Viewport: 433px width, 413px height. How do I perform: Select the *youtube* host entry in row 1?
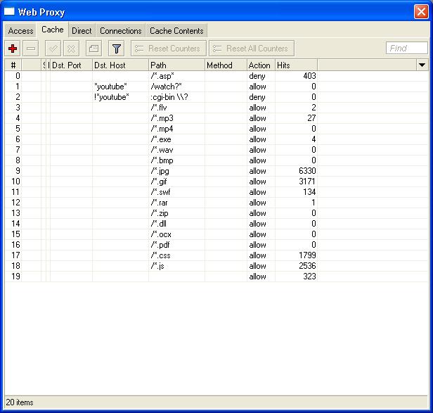pyautogui.click(x=110, y=87)
